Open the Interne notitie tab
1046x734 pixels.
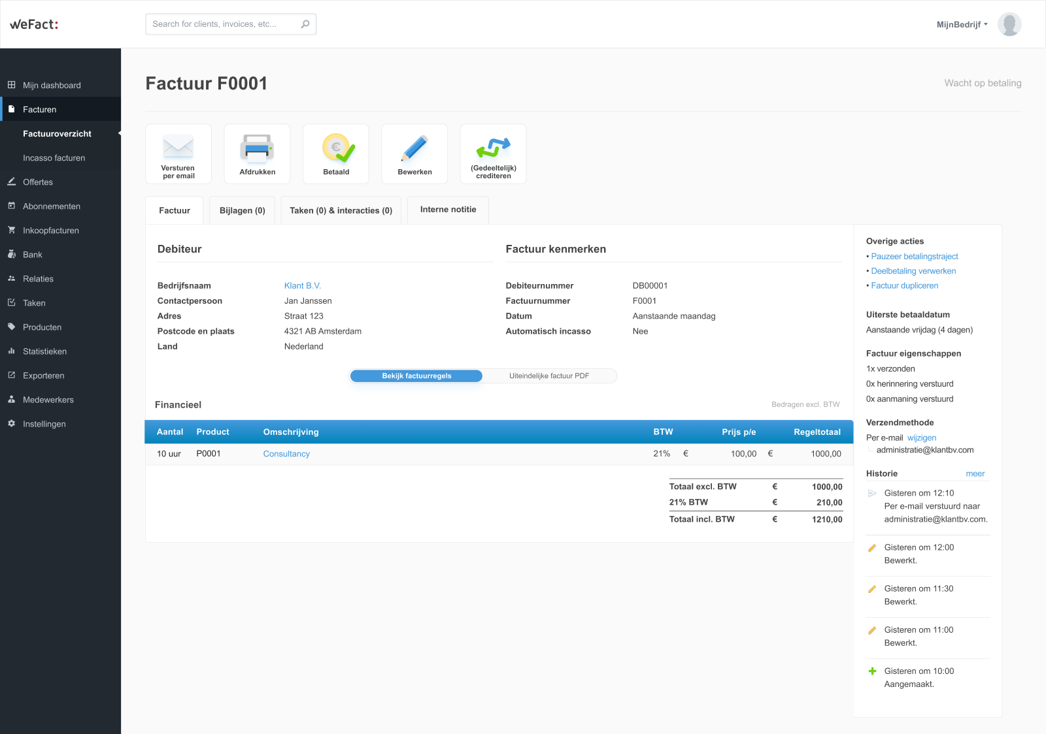tap(448, 210)
